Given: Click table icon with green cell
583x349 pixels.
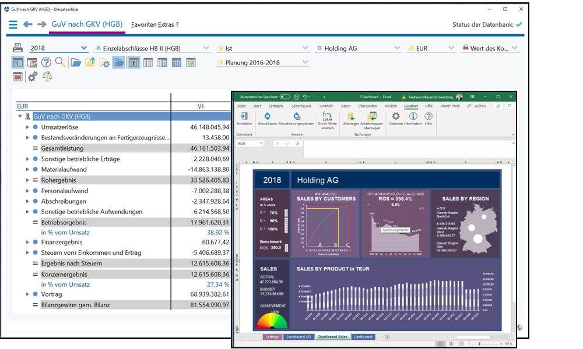Looking at the screenshot, I should pyautogui.click(x=191, y=62).
